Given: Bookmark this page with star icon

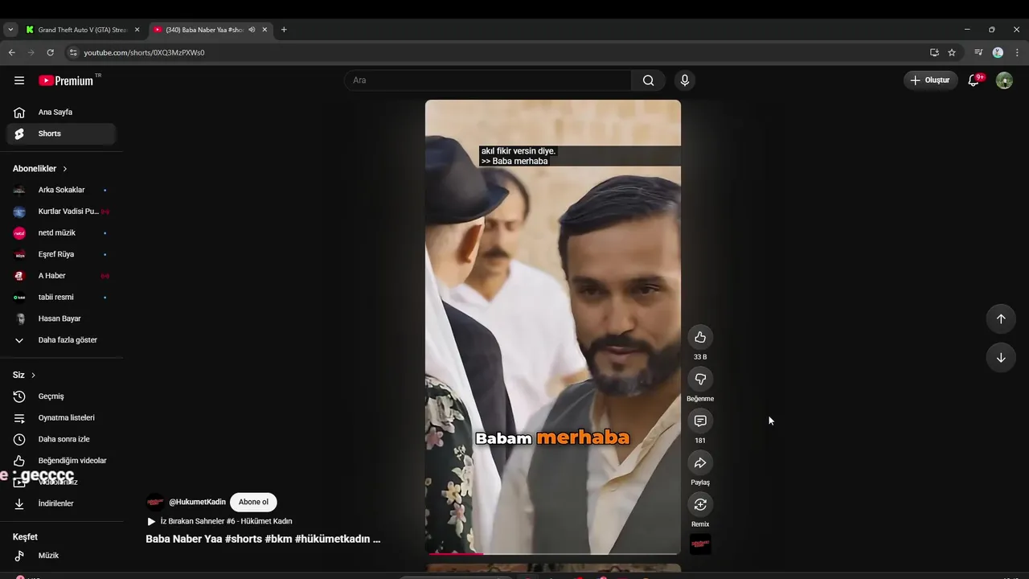Looking at the screenshot, I should click(952, 52).
